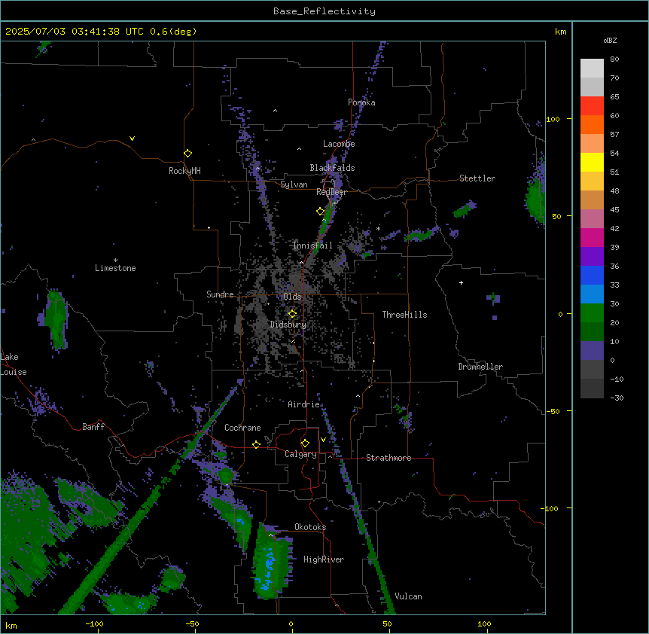649x634 pixels.
Task: Select the slate-purple 10-0 dBZ legend swatch
Action: tap(592, 351)
